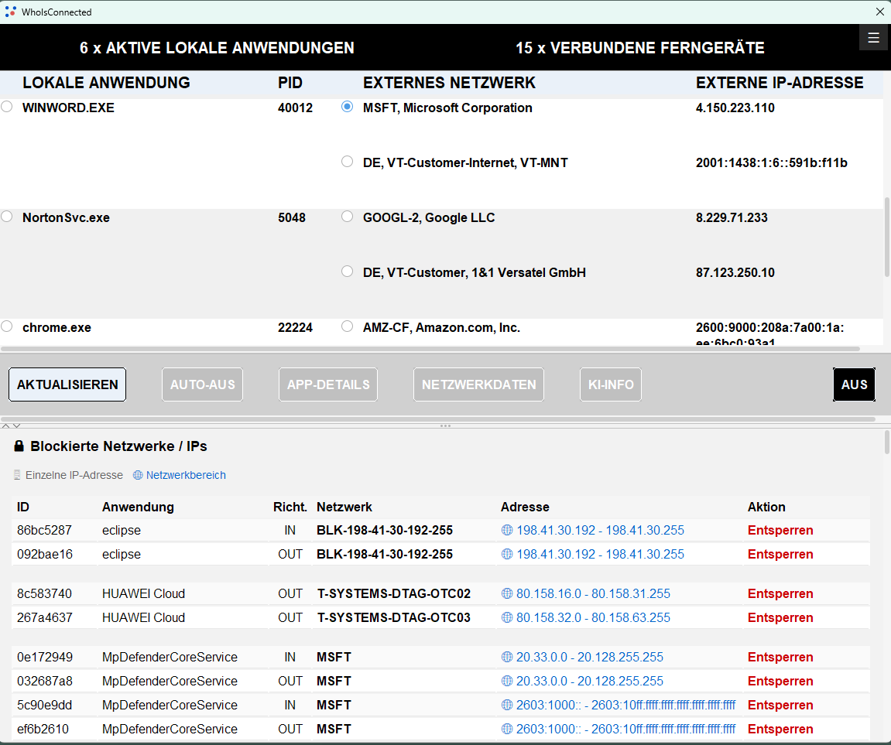Click Entsperren for row 267a4637
This screenshot has width=891, height=745.
tap(780, 617)
